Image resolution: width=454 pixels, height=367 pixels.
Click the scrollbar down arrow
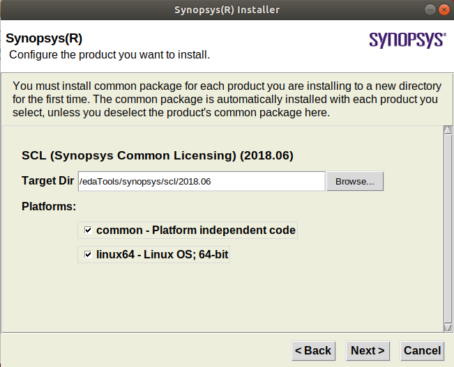pyautogui.click(x=448, y=327)
